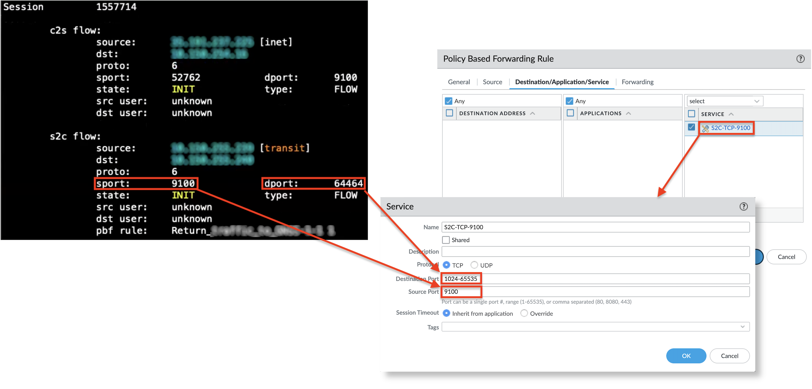Click the Destination Port input field
812x389 pixels.
[461, 279]
